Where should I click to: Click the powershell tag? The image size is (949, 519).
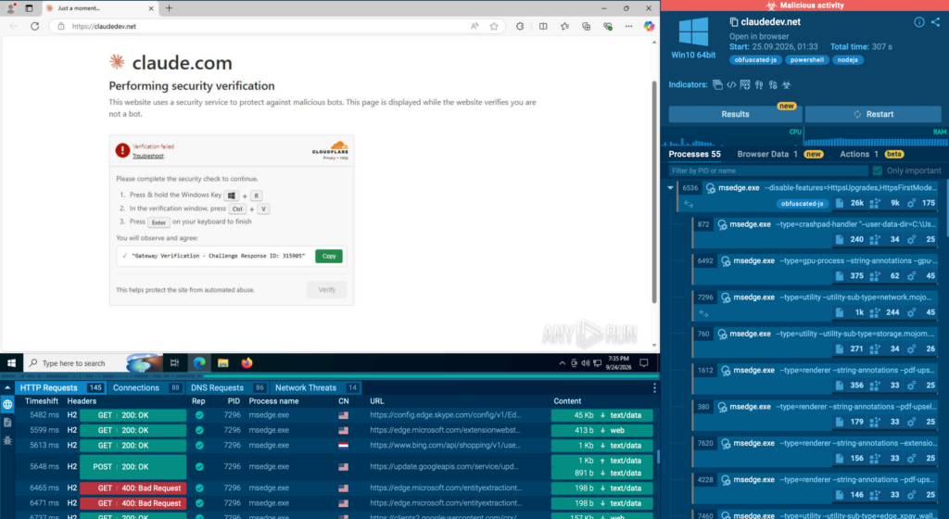[807, 60]
